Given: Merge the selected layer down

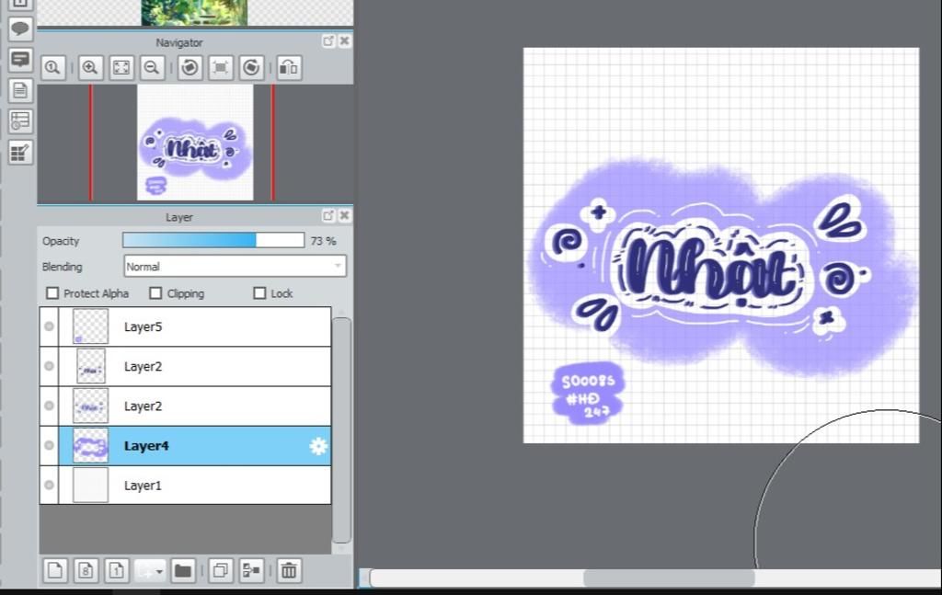Looking at the screenshot, I should coord(251,570).
